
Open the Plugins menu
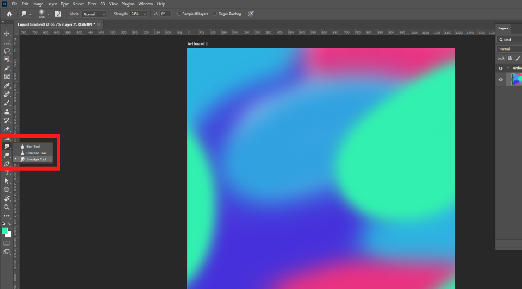pos(128,4)
